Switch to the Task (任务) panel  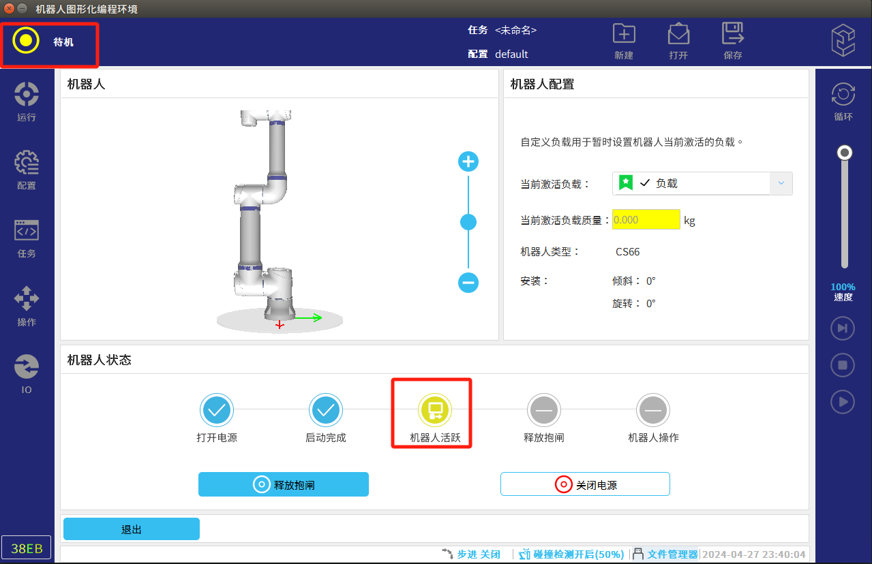27,238
